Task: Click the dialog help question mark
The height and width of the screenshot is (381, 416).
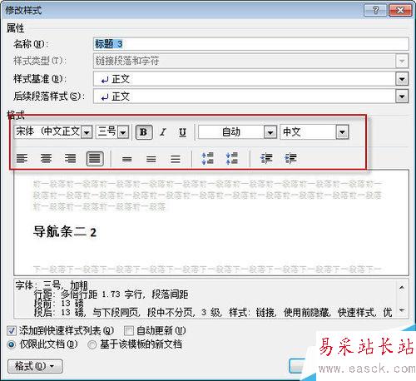Action: [375, 10]
